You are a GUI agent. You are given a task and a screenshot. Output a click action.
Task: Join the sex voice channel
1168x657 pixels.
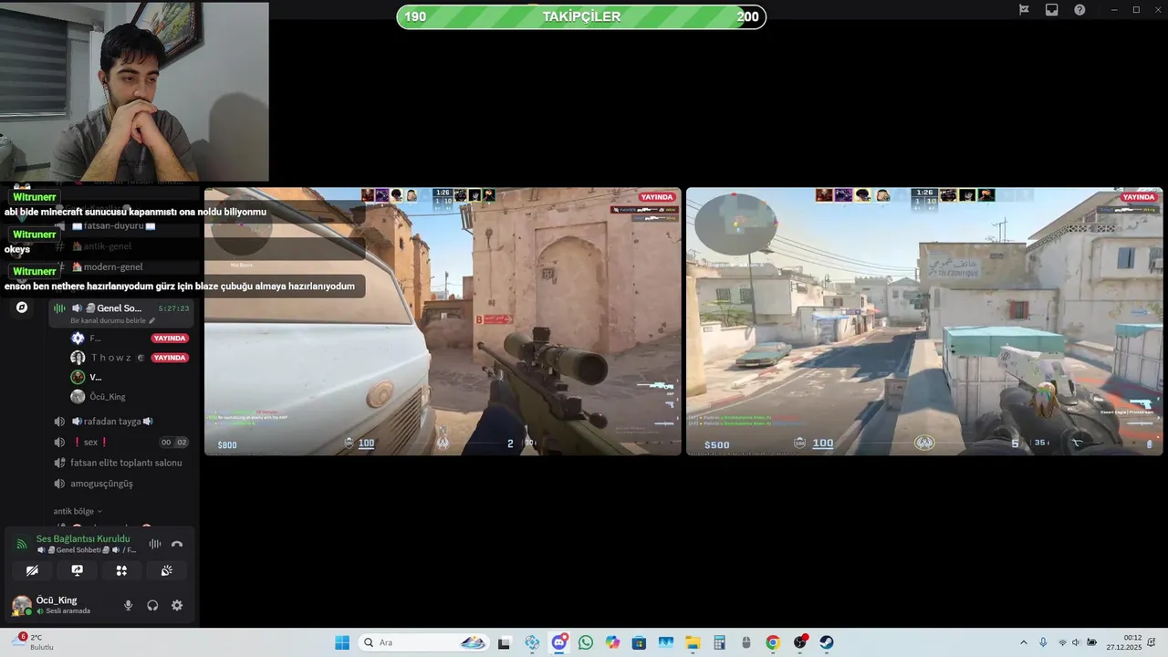click(121, 442)
